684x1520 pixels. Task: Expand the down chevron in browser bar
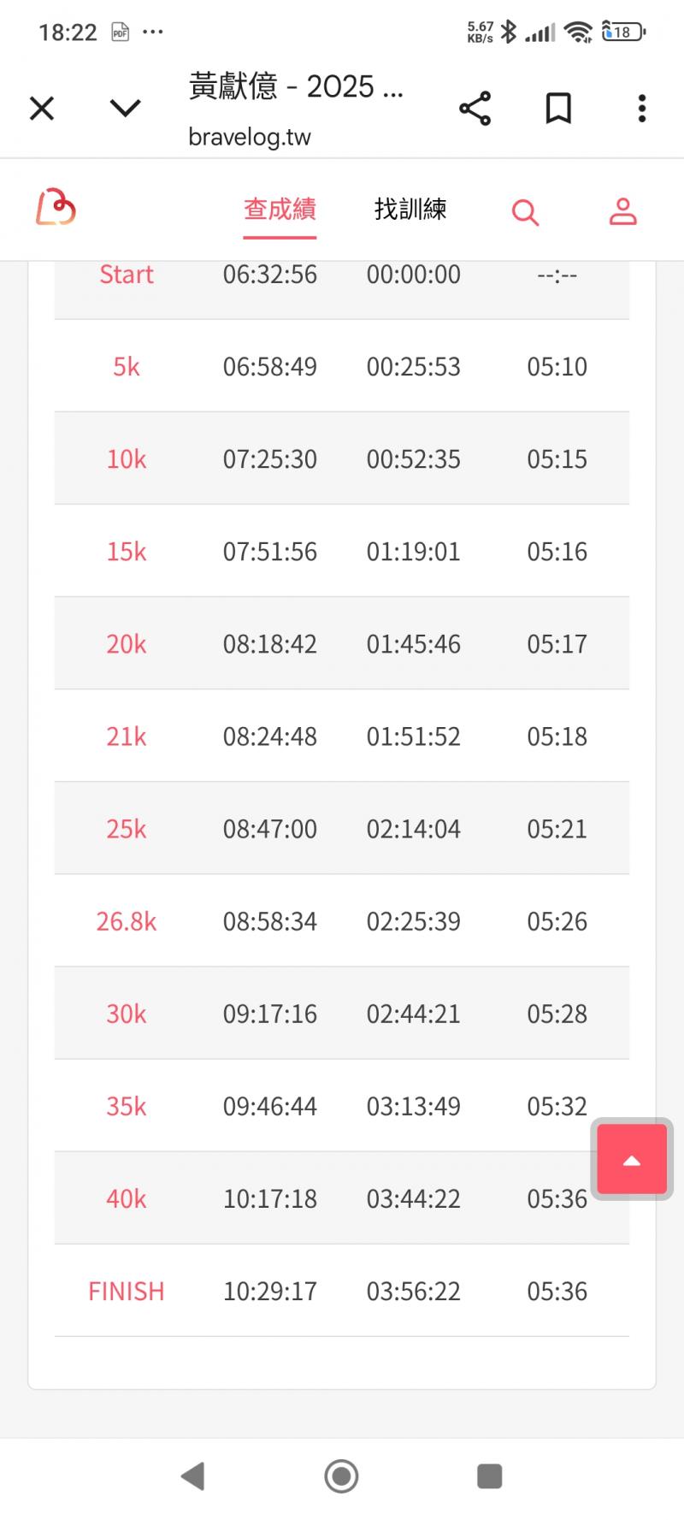pyautogui.click(x=126, y=108)
